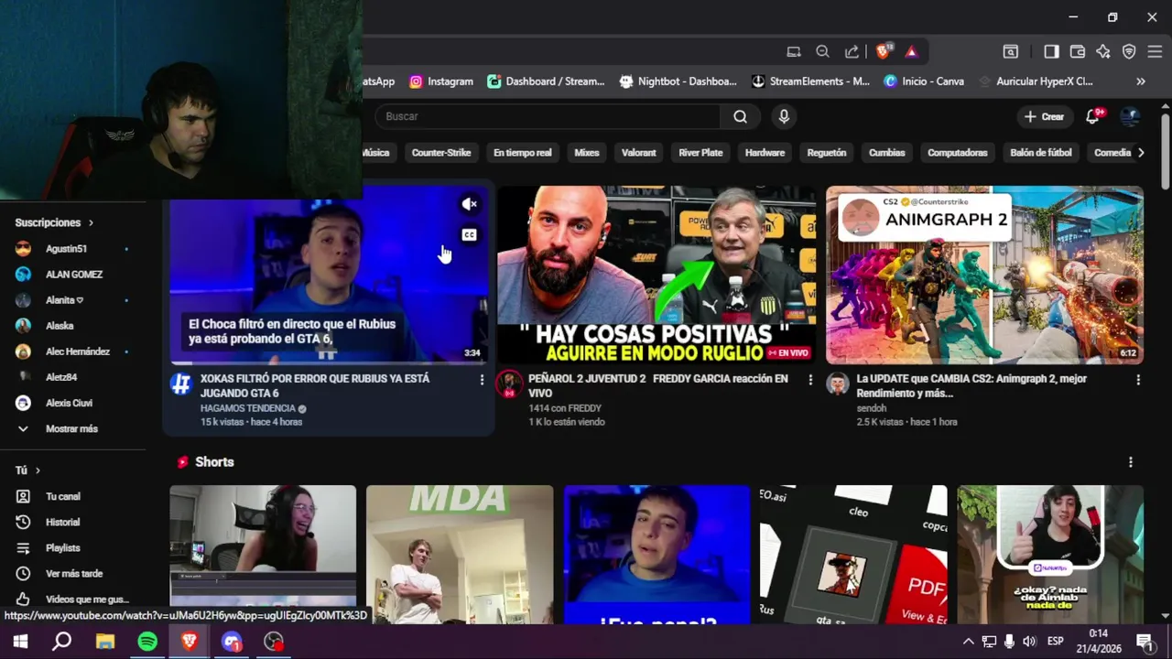
Task: Click the taskbar volume speaker icon
Action: pyautogui.click(x=1028, y=642)
